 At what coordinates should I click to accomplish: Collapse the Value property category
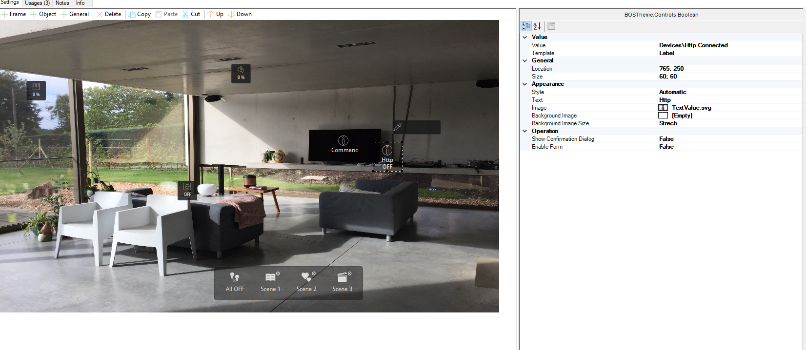click(525, 37)
